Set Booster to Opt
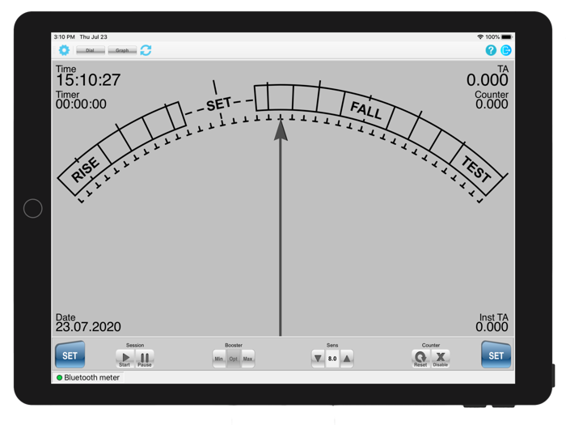Screen dimensions: 566x425 click(x=233, y=359)
